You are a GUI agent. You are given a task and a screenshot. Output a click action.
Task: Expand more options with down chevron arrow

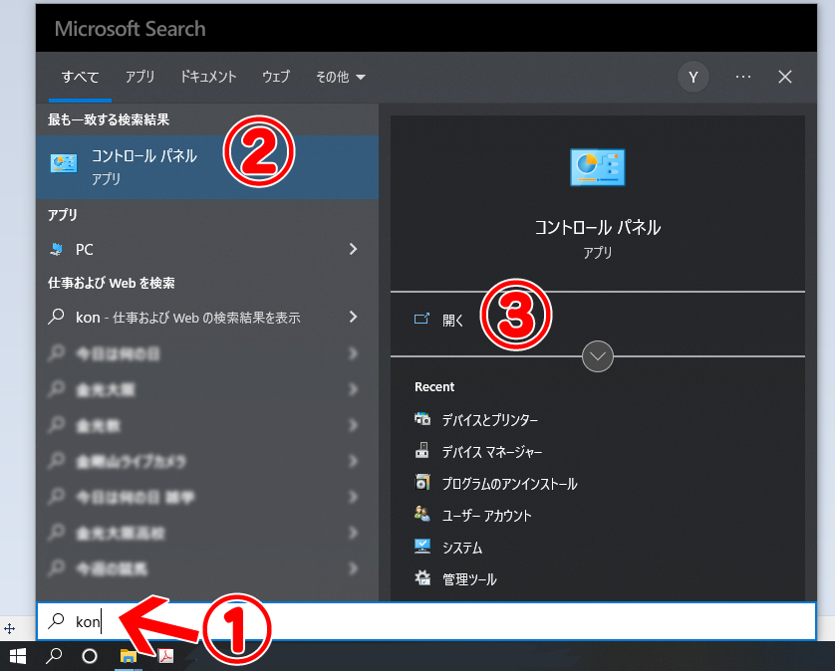[597, 356]
